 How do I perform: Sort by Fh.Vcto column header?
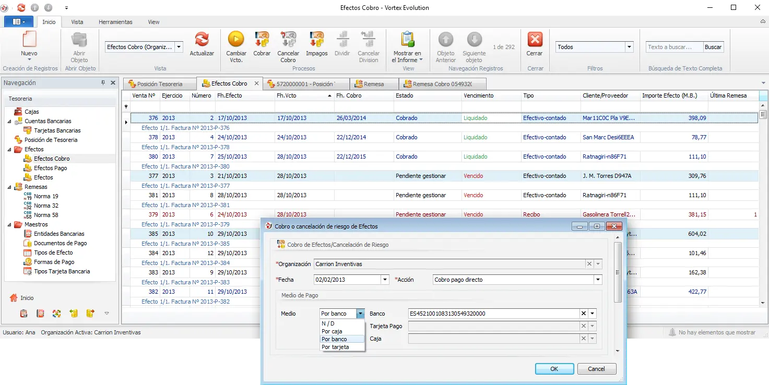304,96
